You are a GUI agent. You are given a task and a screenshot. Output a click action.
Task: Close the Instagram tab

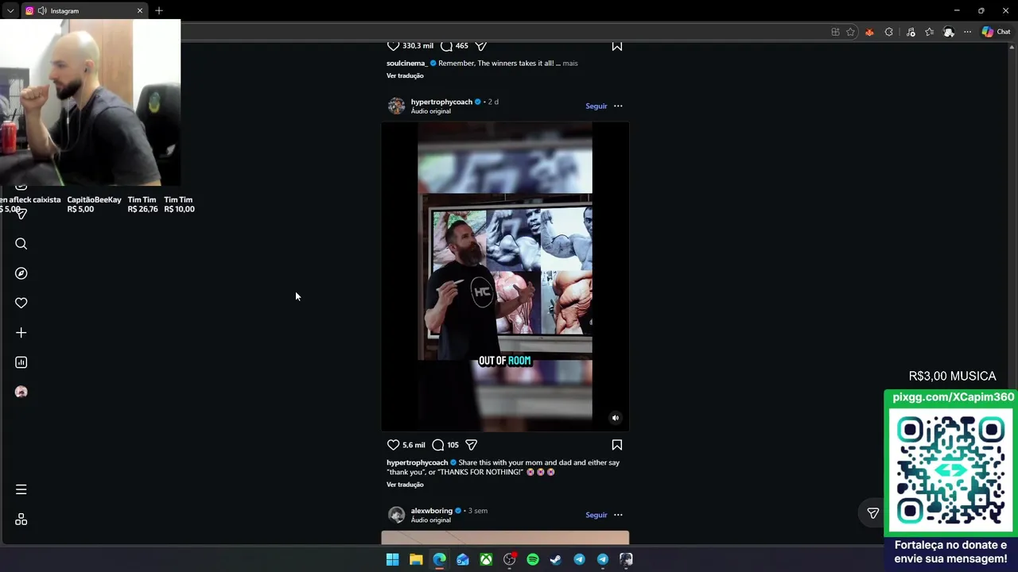click(140, 11)
